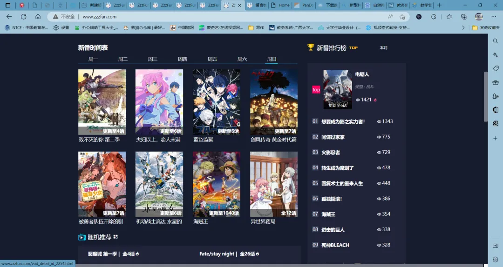503x267 pixels.
Task: Open the read aloud tool in address bar
Action: 390,17
